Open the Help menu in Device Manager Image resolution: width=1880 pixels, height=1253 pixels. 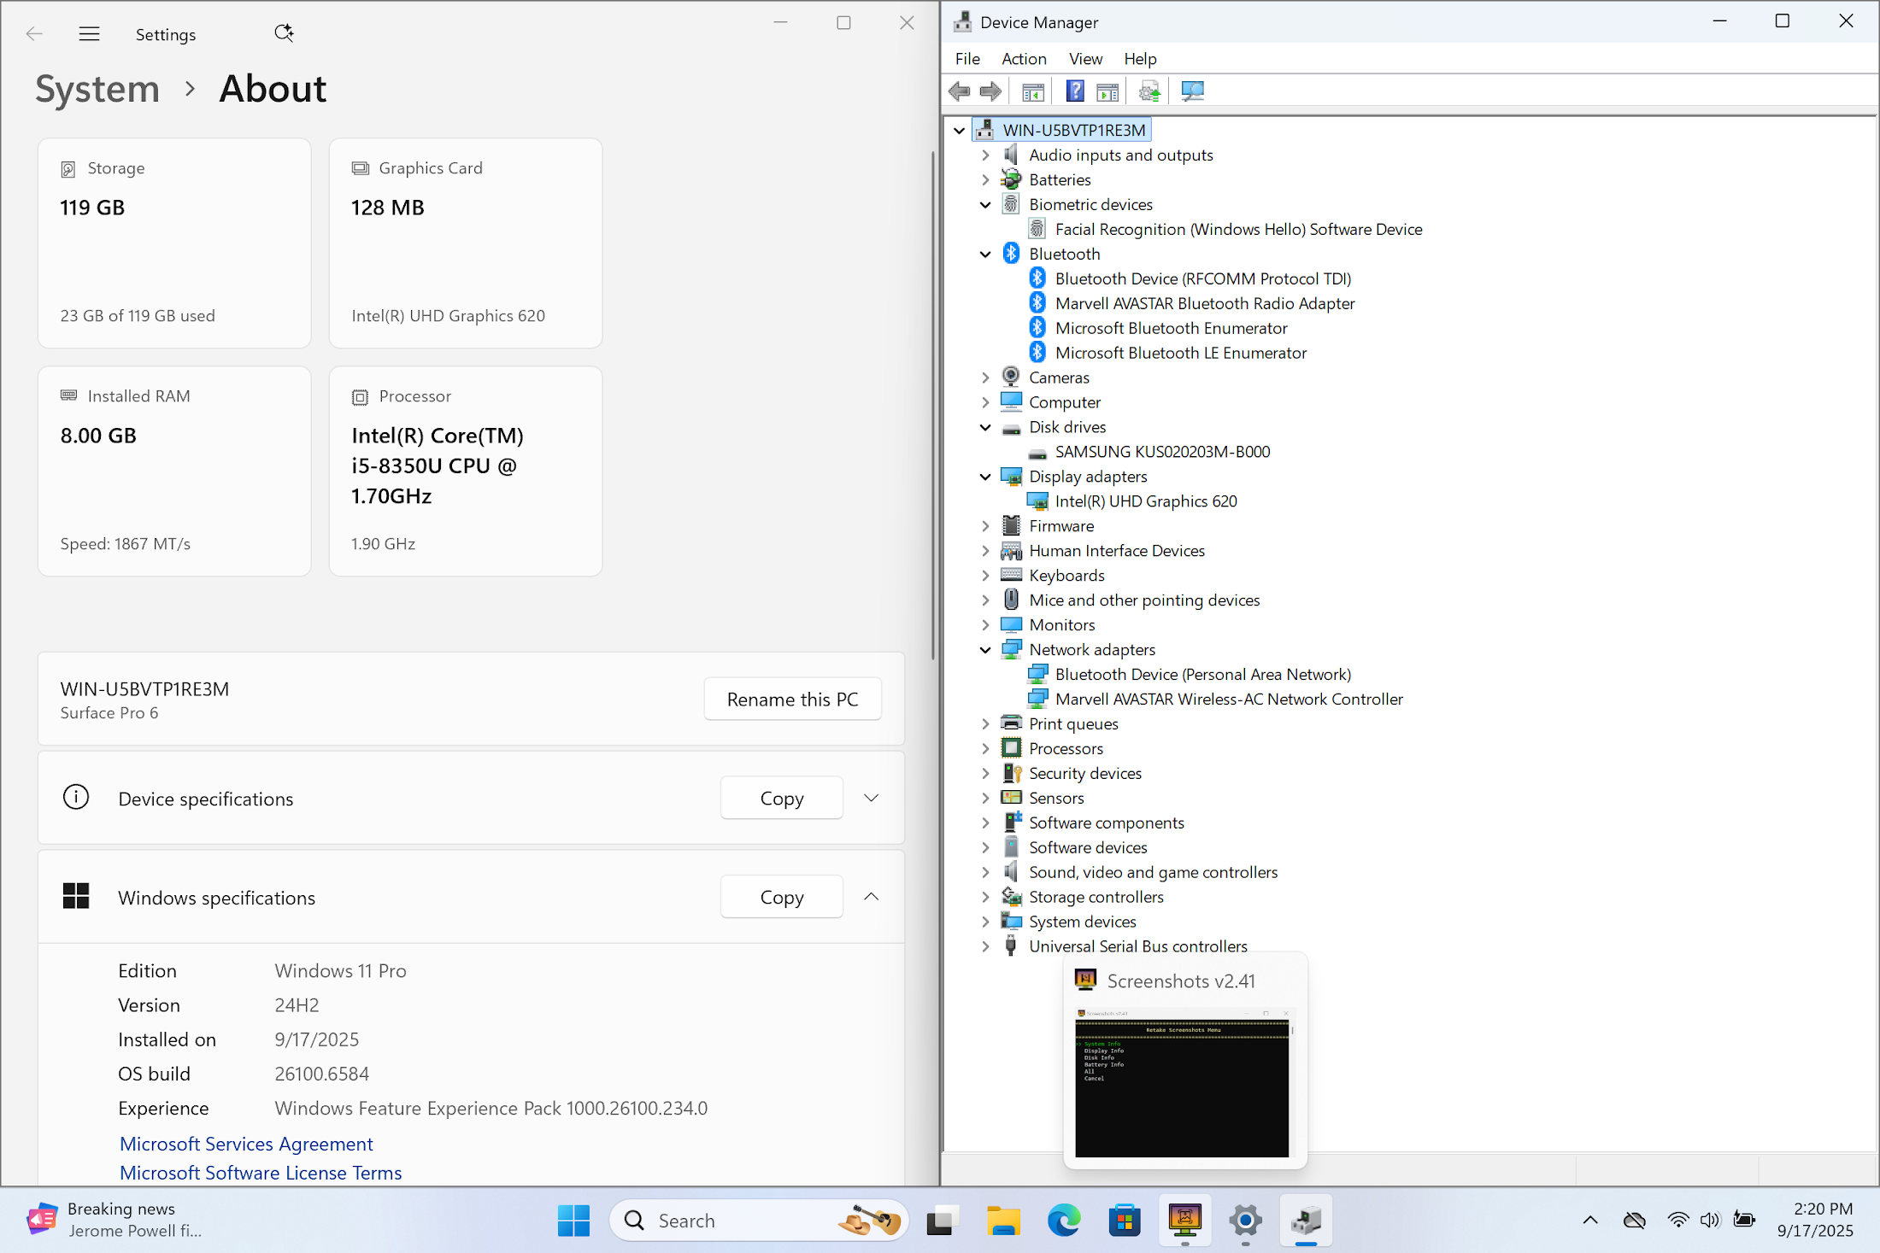[1140, 59]
